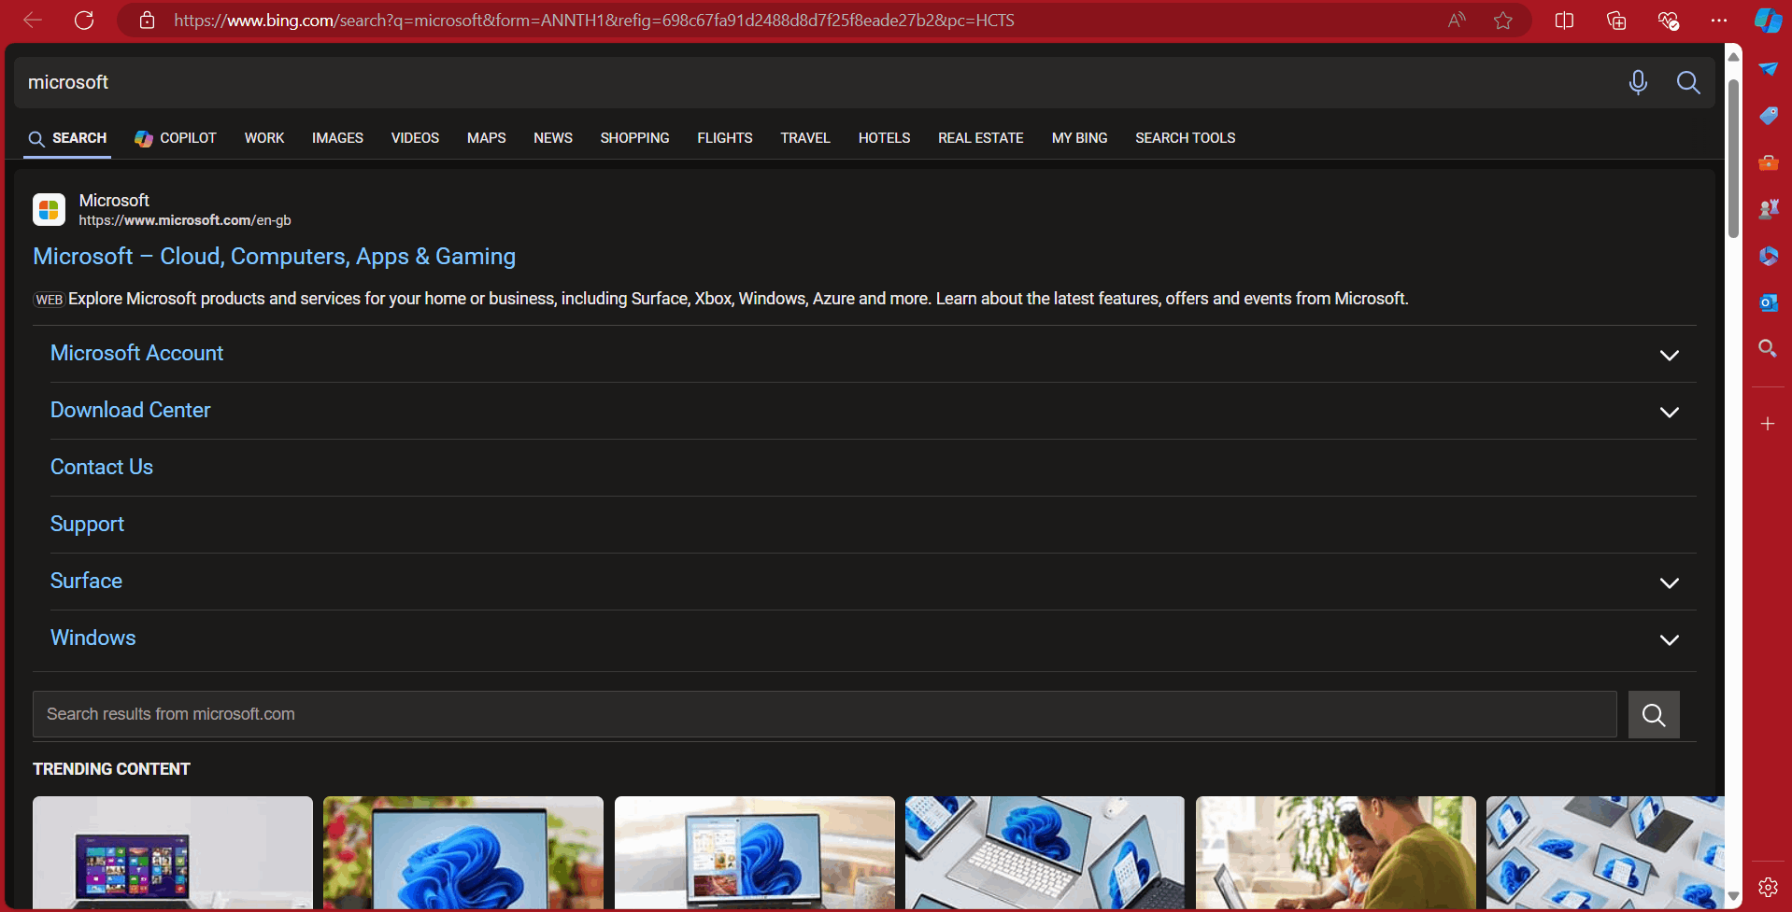Open Search Tools options
The image size is (1792, 912).
click(1185, 138)
